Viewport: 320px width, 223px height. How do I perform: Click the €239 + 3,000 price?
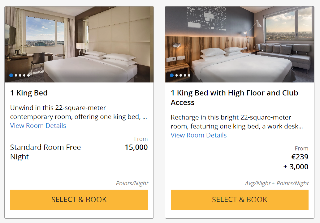pyautogui.click(x=296, y=162)
